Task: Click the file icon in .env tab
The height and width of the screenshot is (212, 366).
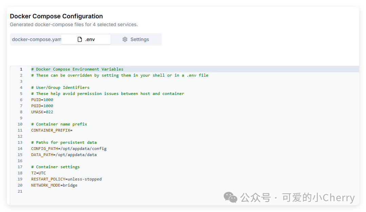Action: coord(80,39)
